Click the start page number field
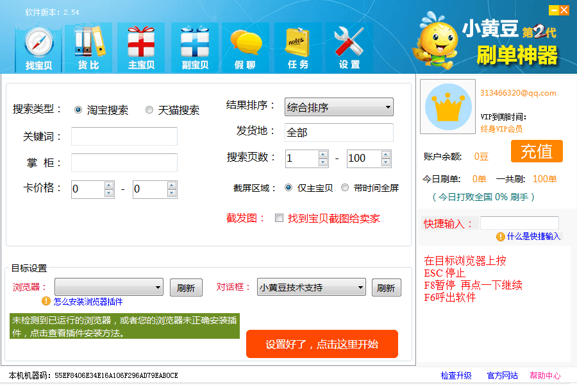 click(302, 158)
